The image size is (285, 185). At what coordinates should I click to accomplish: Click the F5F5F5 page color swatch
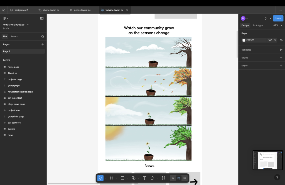pyautogui.click(x=244, y=40)
